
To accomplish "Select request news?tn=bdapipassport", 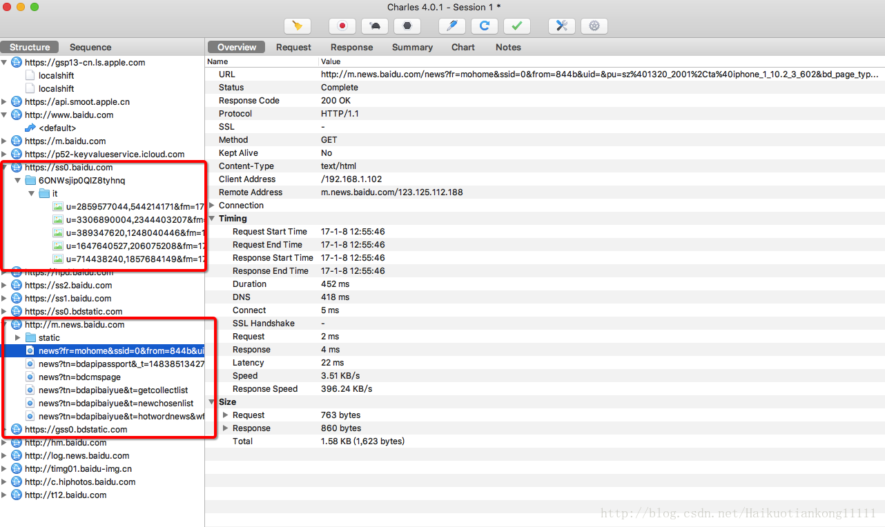I will (121, 364).
